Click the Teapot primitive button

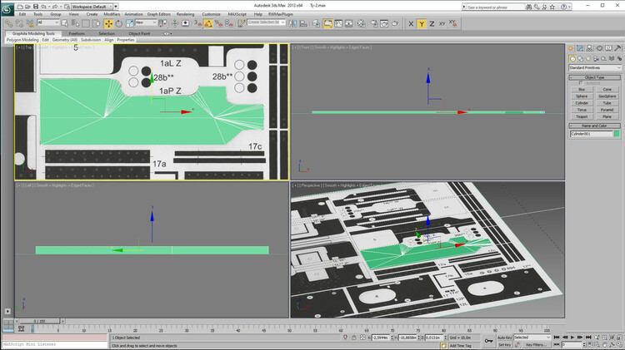581,116
